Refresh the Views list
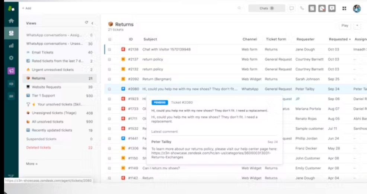 86,23
